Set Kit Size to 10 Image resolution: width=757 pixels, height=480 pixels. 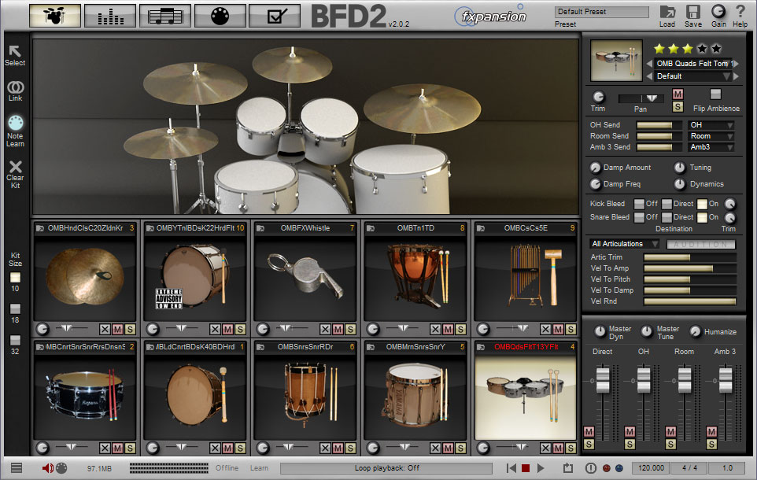pyautogui.click(x=16, y=277)
